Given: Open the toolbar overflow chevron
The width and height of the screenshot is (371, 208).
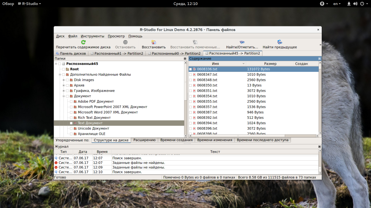Looking at the screenshot, I should coord(320,45).
